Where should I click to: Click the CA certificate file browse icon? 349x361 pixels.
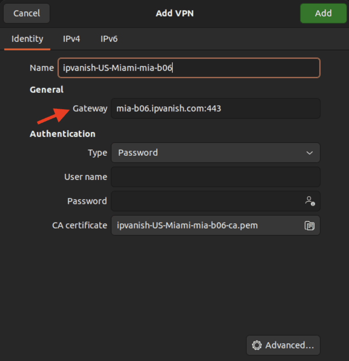[x=309, y=225]
